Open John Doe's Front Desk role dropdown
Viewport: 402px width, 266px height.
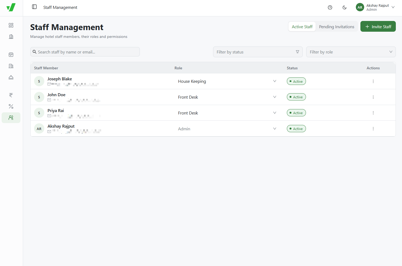[x=227, y=97]
